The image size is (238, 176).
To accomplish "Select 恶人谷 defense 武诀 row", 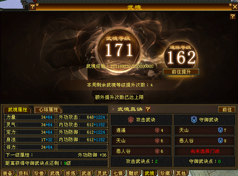I will (204, 141).
